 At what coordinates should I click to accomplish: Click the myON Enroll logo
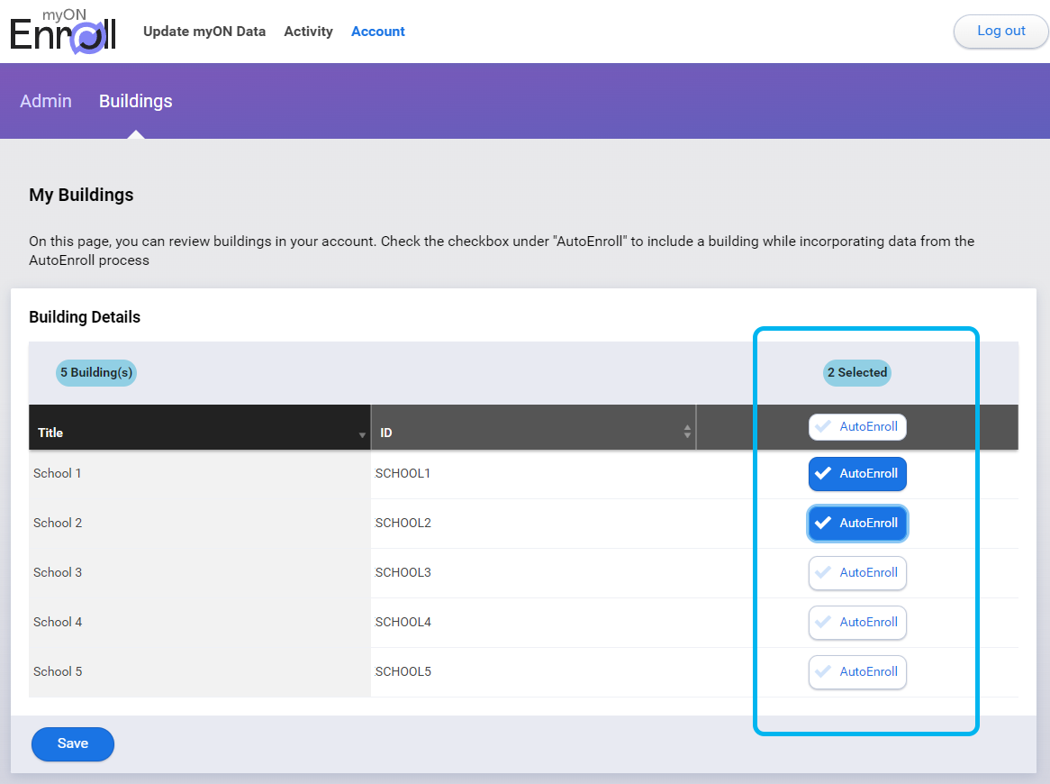tap(61, 32)
